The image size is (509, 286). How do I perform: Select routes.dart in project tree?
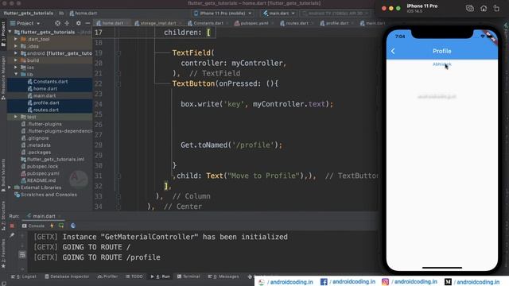click(x=46, y=110)
